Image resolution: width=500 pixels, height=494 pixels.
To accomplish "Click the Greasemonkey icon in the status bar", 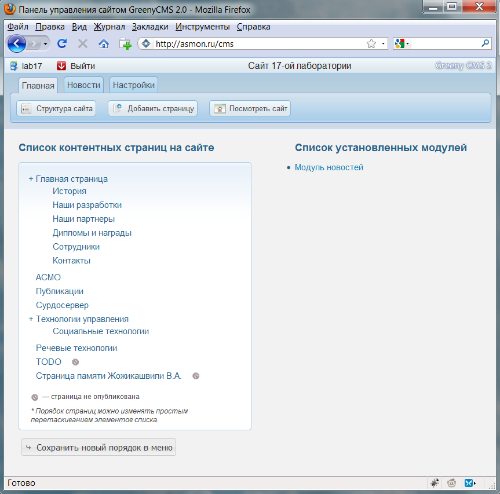I will pyautogui.click(x=450, y=482).
